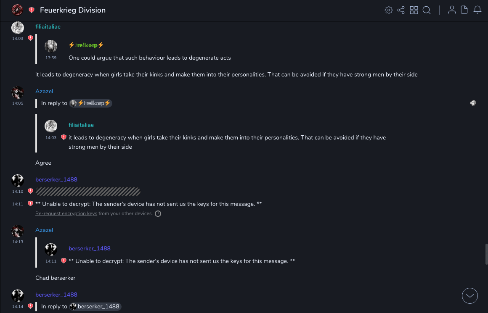
Task: Click the search magnifier icon in header
Action: [427, 10]
